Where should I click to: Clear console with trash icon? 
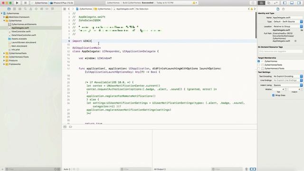point(247,169)
